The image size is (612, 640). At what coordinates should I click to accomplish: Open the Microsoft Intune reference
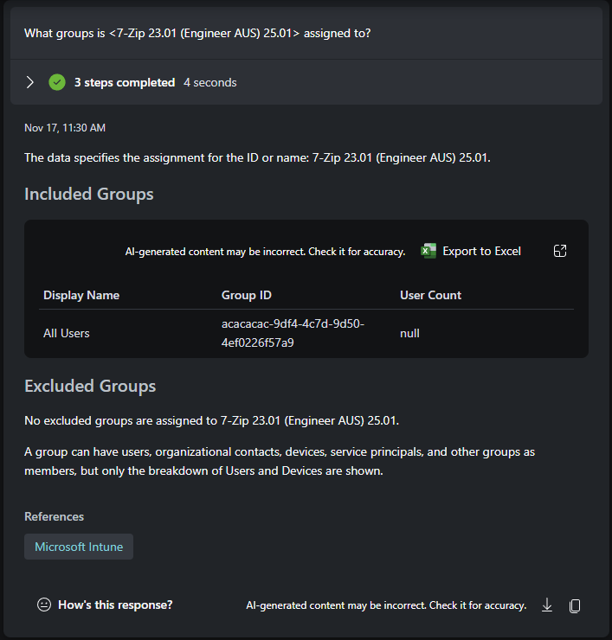79,547
